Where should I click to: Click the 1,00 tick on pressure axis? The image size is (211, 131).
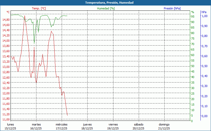click(204, 16)
